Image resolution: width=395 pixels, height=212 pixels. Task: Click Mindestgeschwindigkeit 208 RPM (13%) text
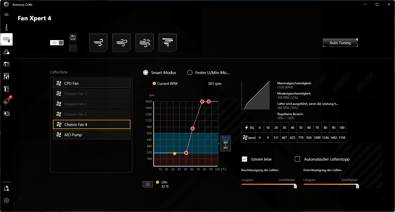pyautogui.click(x=294, y=96)
